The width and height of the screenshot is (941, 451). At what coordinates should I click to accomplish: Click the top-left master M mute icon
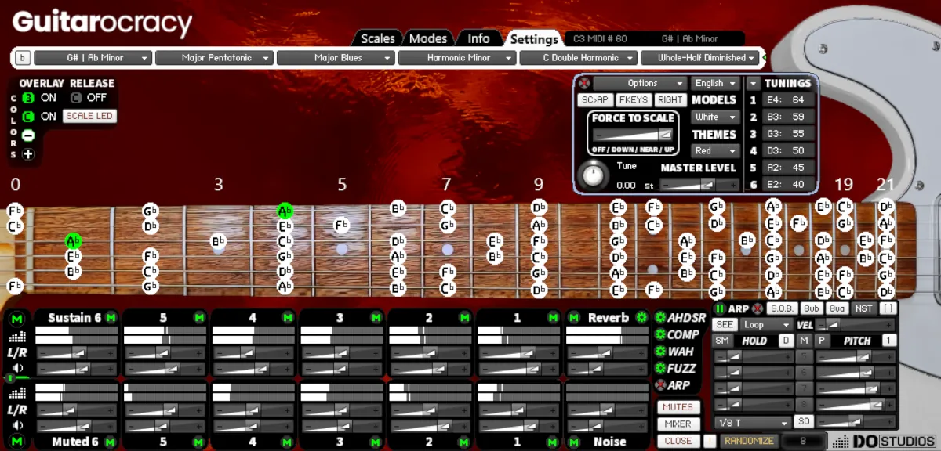(x=16, y=318)
